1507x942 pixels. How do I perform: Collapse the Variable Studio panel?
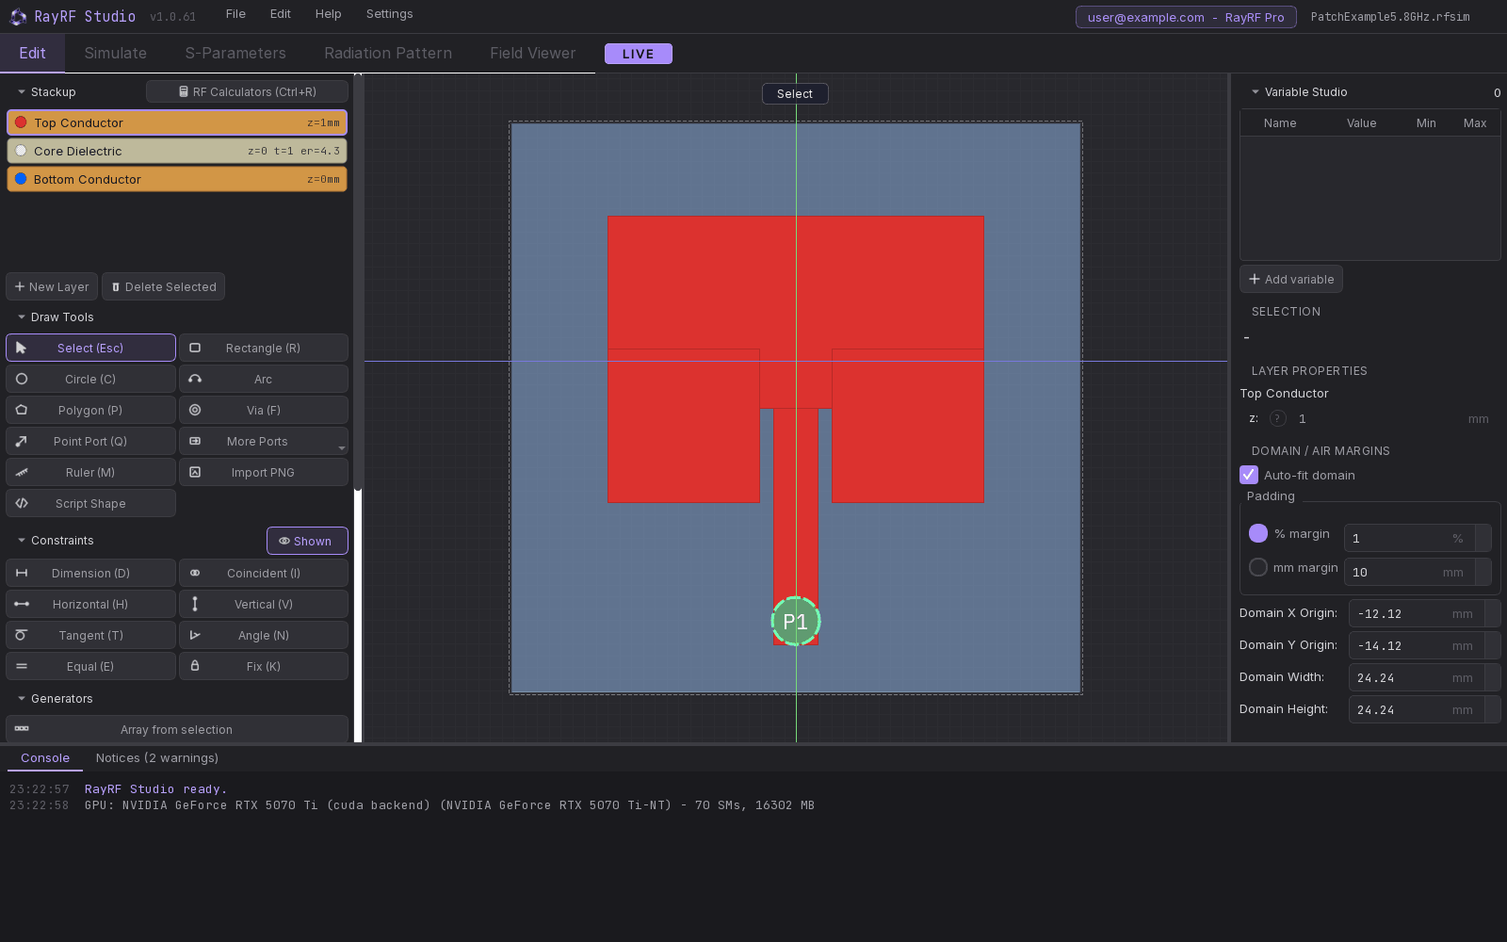[x=1256, y=91]
